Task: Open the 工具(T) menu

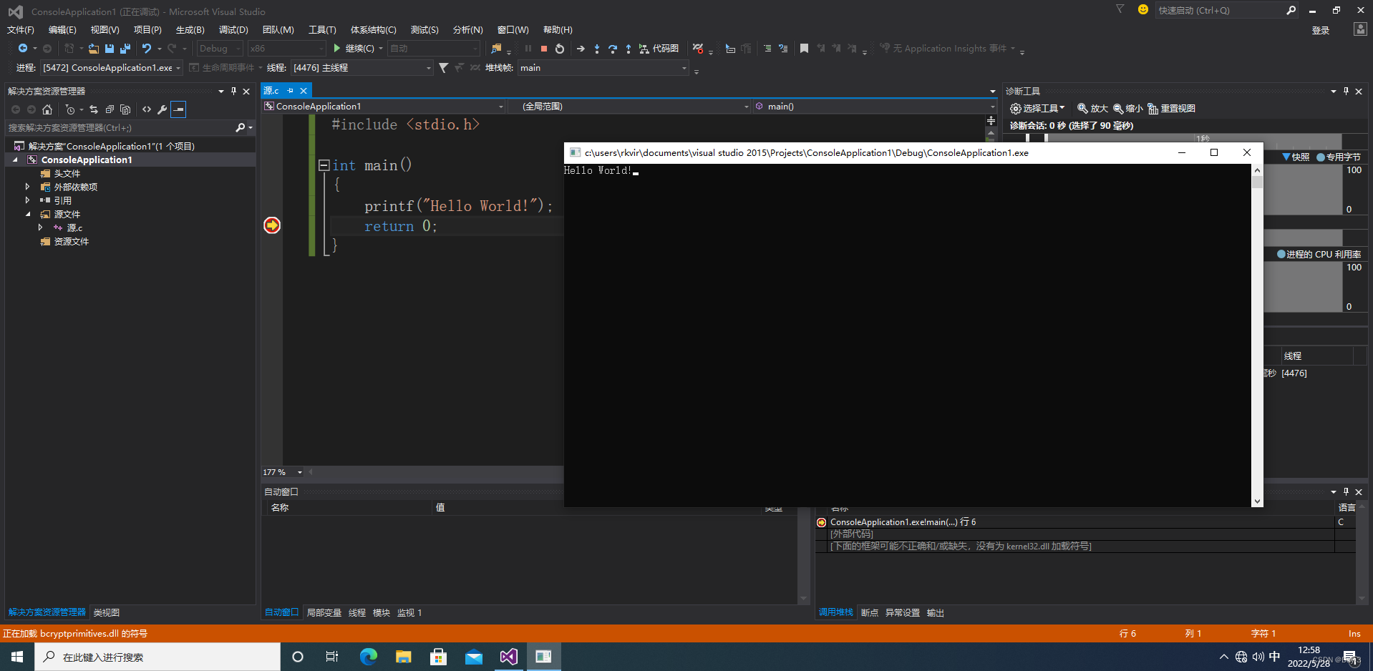Action: coord(322,30)
